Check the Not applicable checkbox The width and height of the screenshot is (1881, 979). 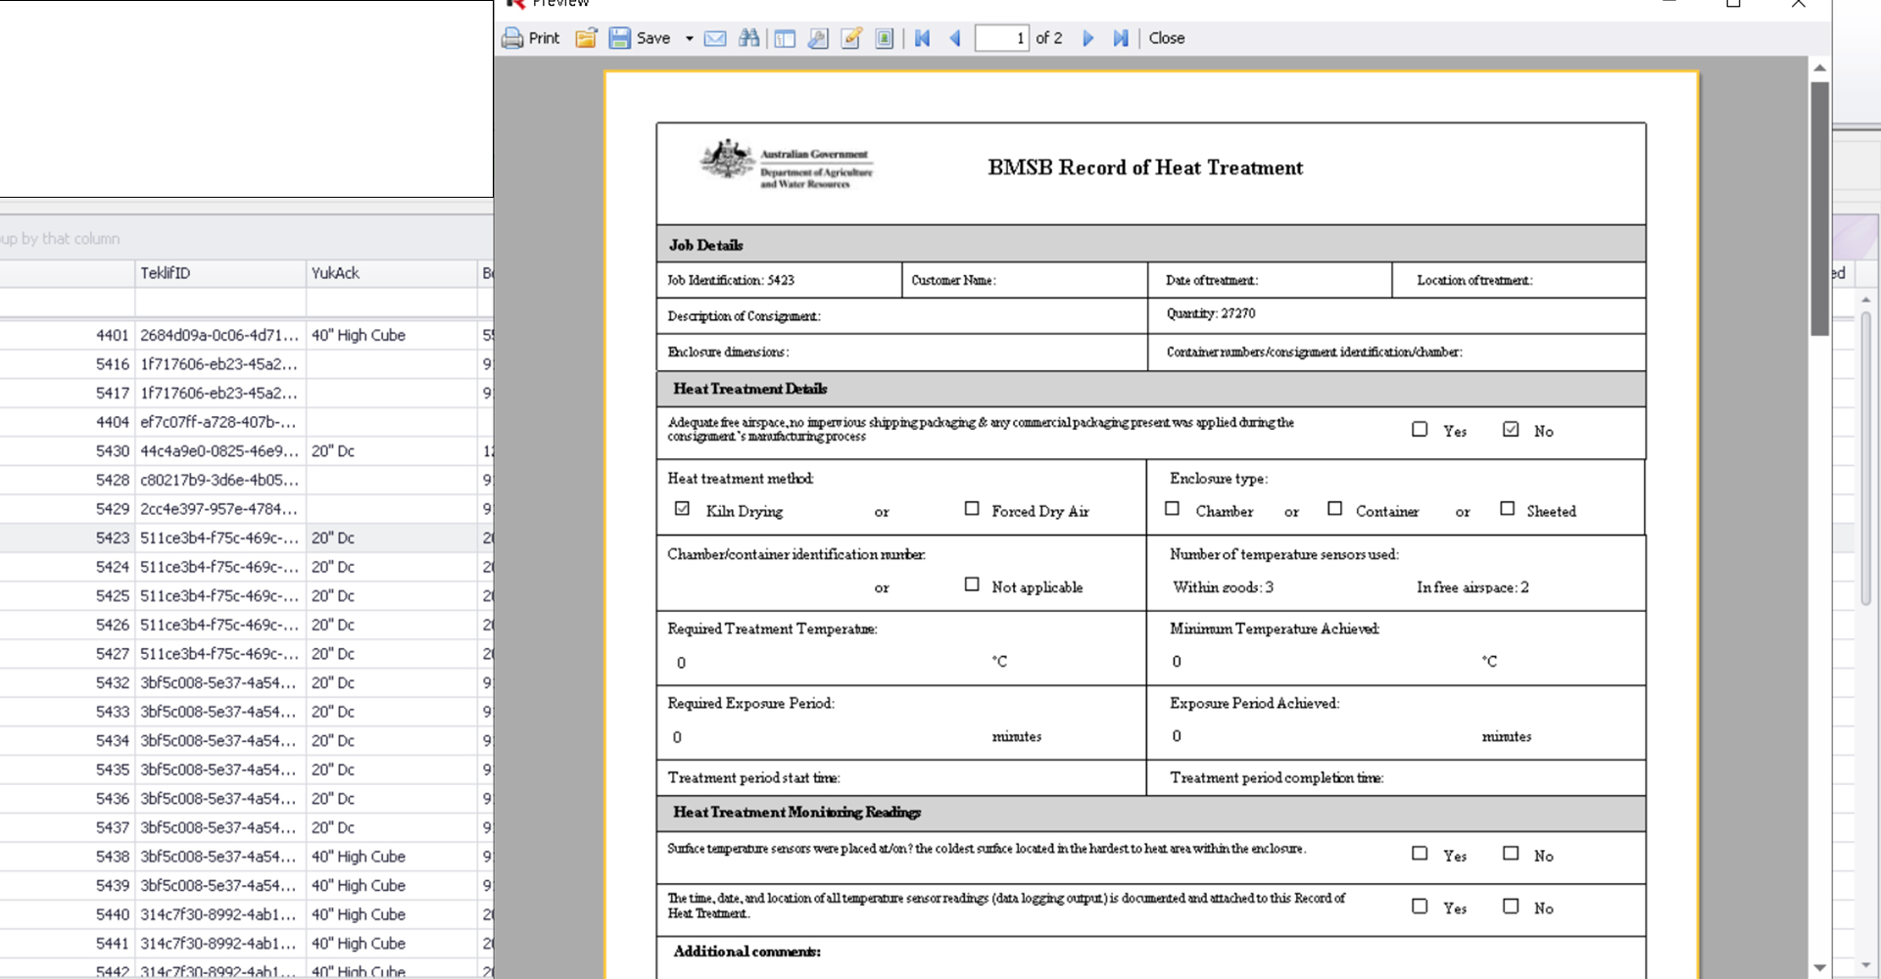(x=972, y=584)
